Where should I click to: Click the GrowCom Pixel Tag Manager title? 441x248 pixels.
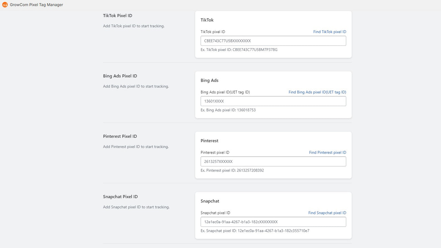coord(37,5)
